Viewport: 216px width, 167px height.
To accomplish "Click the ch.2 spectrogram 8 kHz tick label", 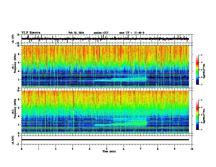I will pyautogui.click(x=19, y=99).
